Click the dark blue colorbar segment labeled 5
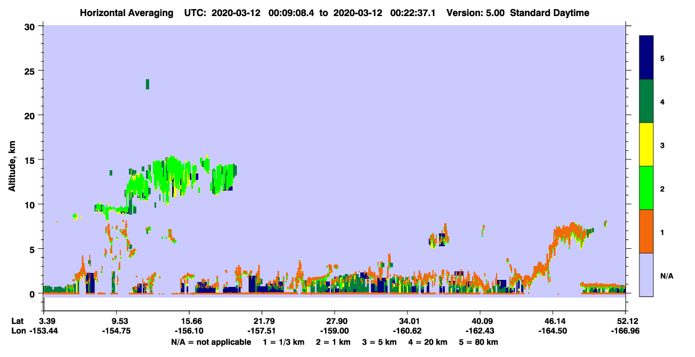 [x=646, y=57]
